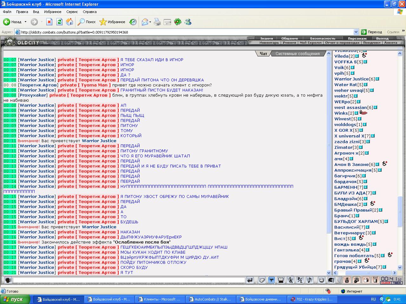Open the Избранное favorites toolbar button
This screenshot has height=304, width=406.
coord(112,22)
